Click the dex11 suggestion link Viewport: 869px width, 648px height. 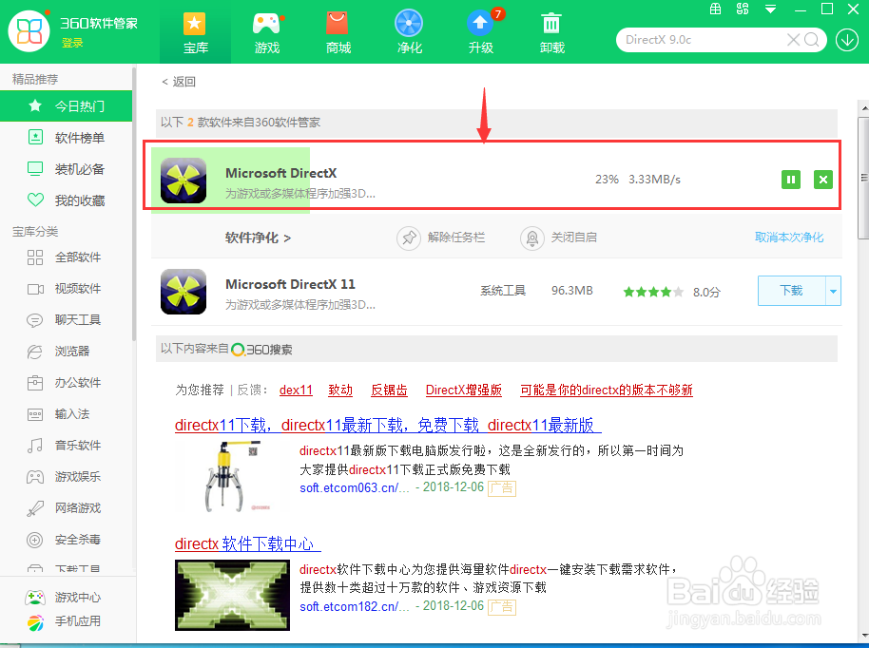pos(296,390)
